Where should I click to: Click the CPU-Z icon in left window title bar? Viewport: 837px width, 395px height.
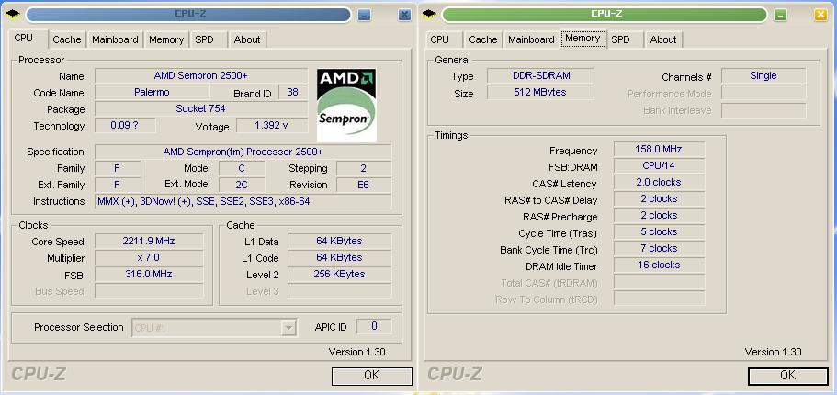[13, 15]
